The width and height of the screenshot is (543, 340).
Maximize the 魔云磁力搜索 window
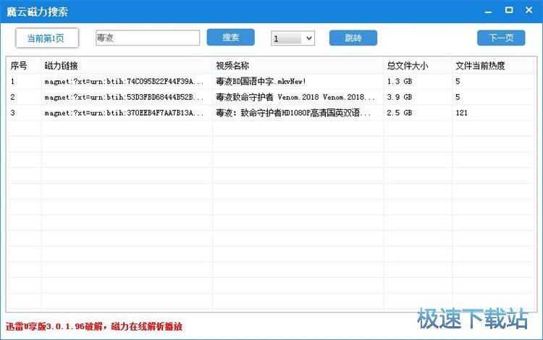pyautogui.click(x=509, y=10)
